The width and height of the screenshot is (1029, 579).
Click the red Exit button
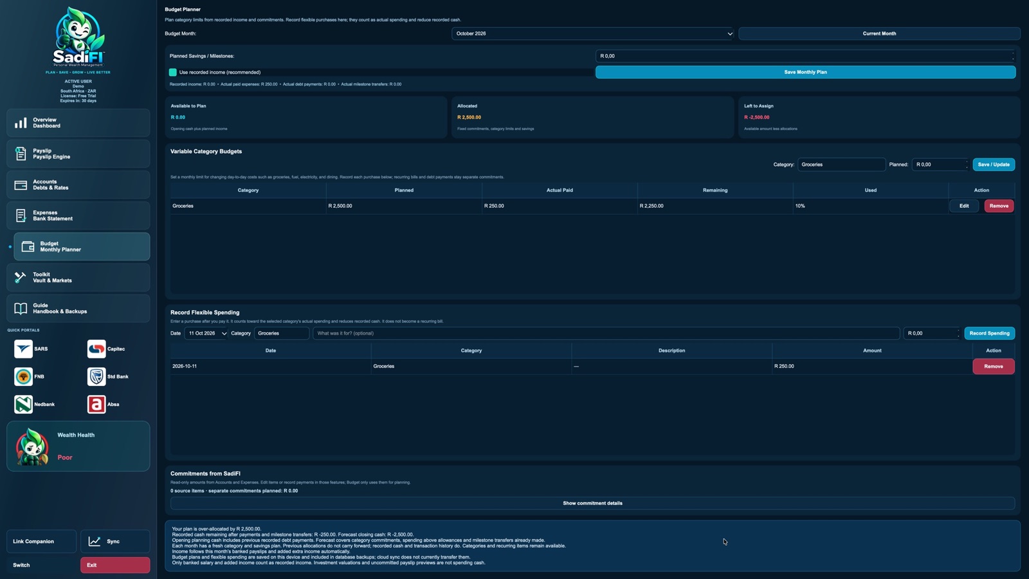pyautogui.click(x=115, y=565)
